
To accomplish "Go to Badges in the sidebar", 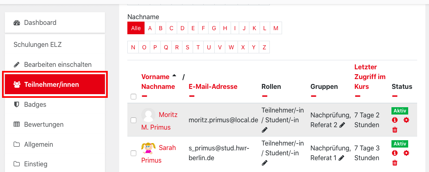I will [x=35, y=104].
